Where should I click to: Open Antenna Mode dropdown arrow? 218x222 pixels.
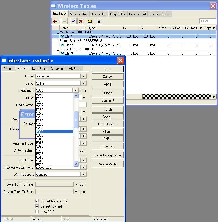84,143
